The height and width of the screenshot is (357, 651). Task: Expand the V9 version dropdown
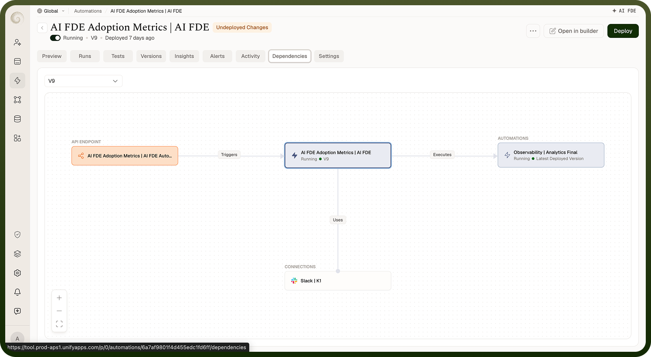83,81
